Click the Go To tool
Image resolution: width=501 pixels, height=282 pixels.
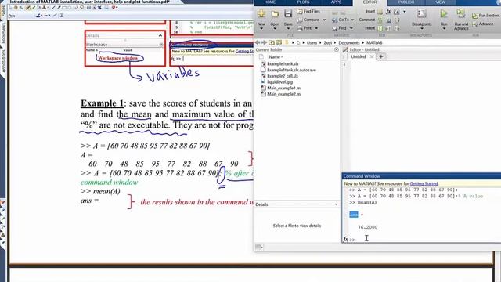pyautogui.click(x=341, y=20)
